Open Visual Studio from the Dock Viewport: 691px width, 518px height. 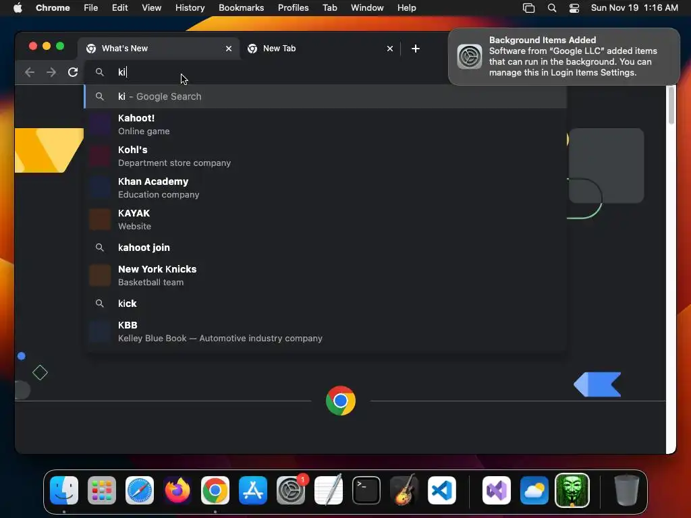click(x=497, y=490)
